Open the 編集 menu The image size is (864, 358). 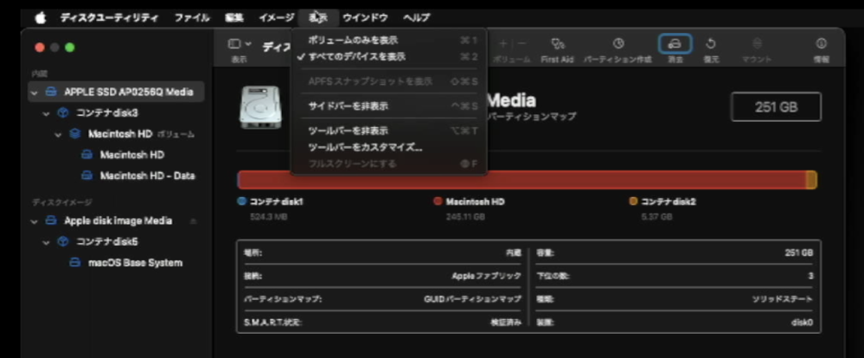pyautogui.click(x=234, y=17)
